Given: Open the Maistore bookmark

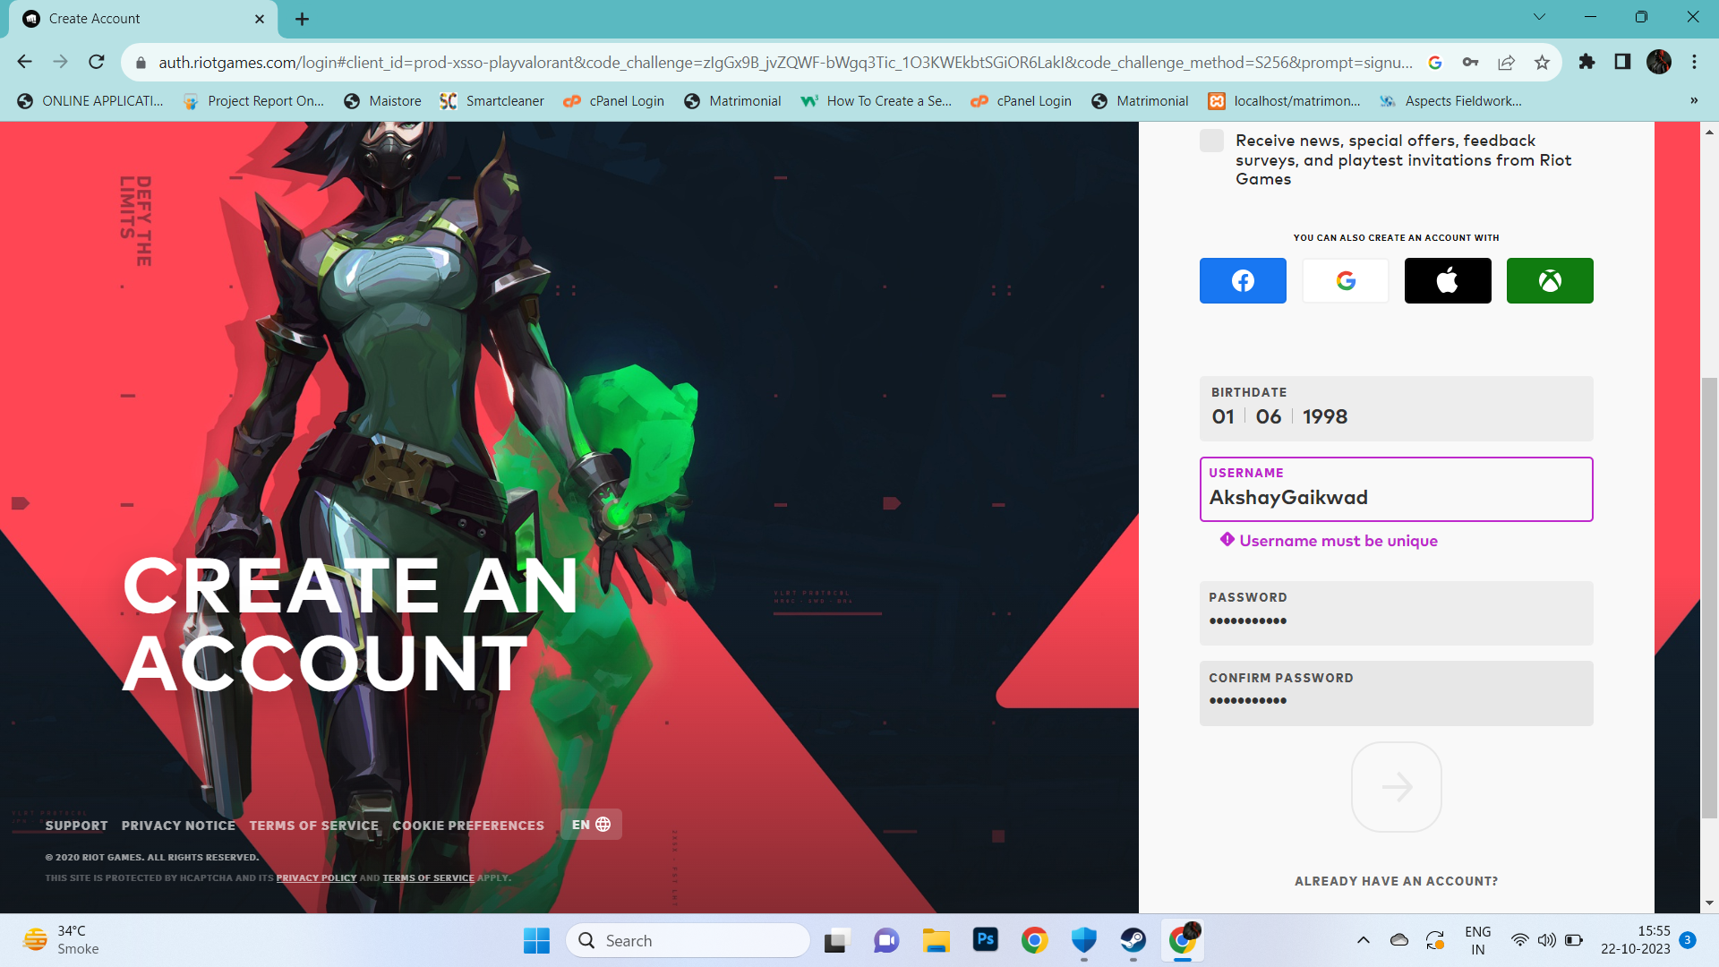Looking at the screenshot, I should (x=382, y=101).
